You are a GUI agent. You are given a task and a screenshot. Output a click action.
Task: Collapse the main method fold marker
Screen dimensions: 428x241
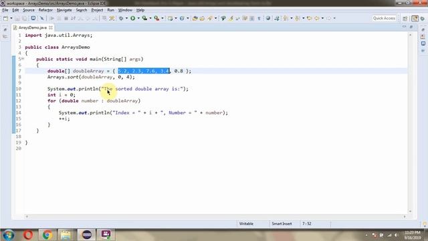click(x=23, y=59)
